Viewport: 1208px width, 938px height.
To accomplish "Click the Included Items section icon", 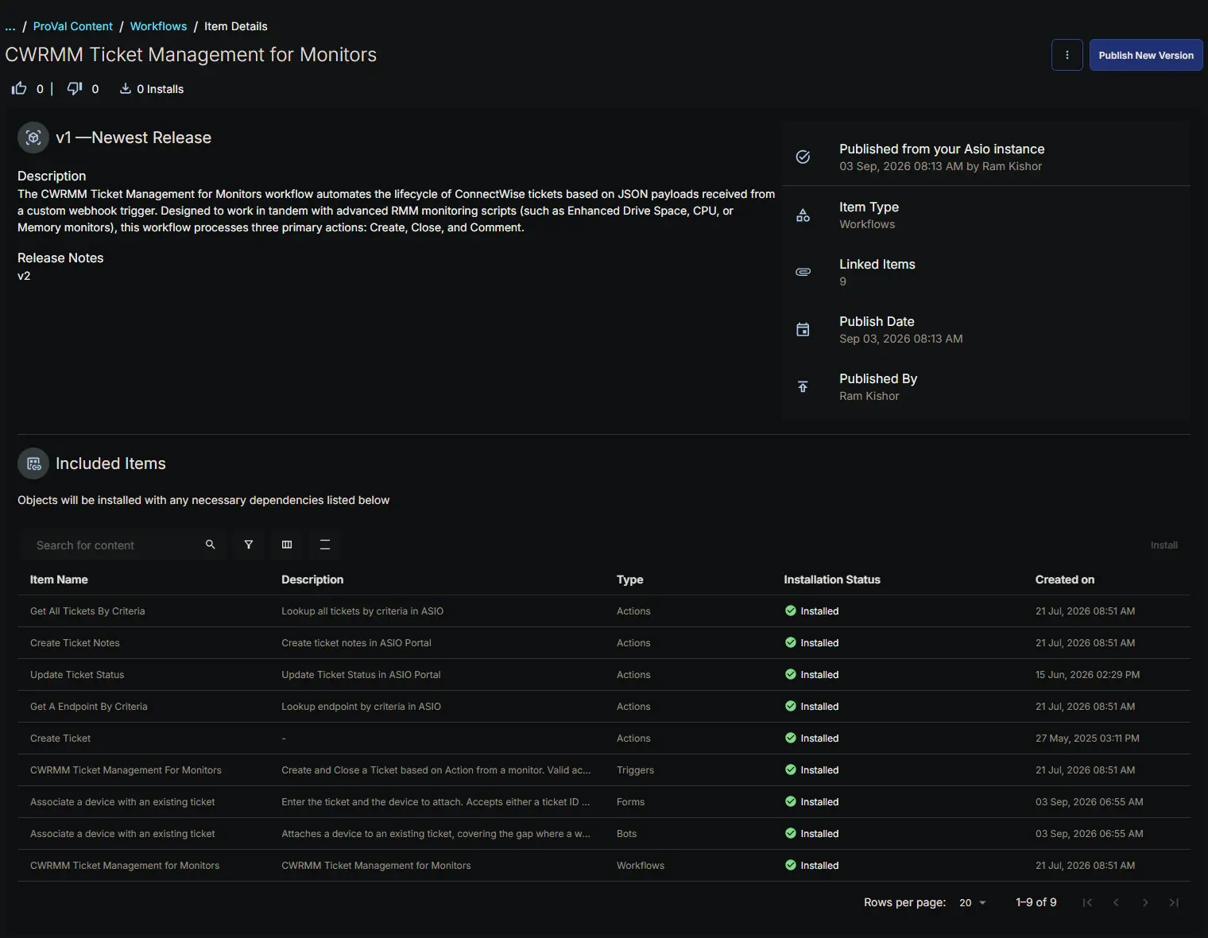I will click(33, 463).
